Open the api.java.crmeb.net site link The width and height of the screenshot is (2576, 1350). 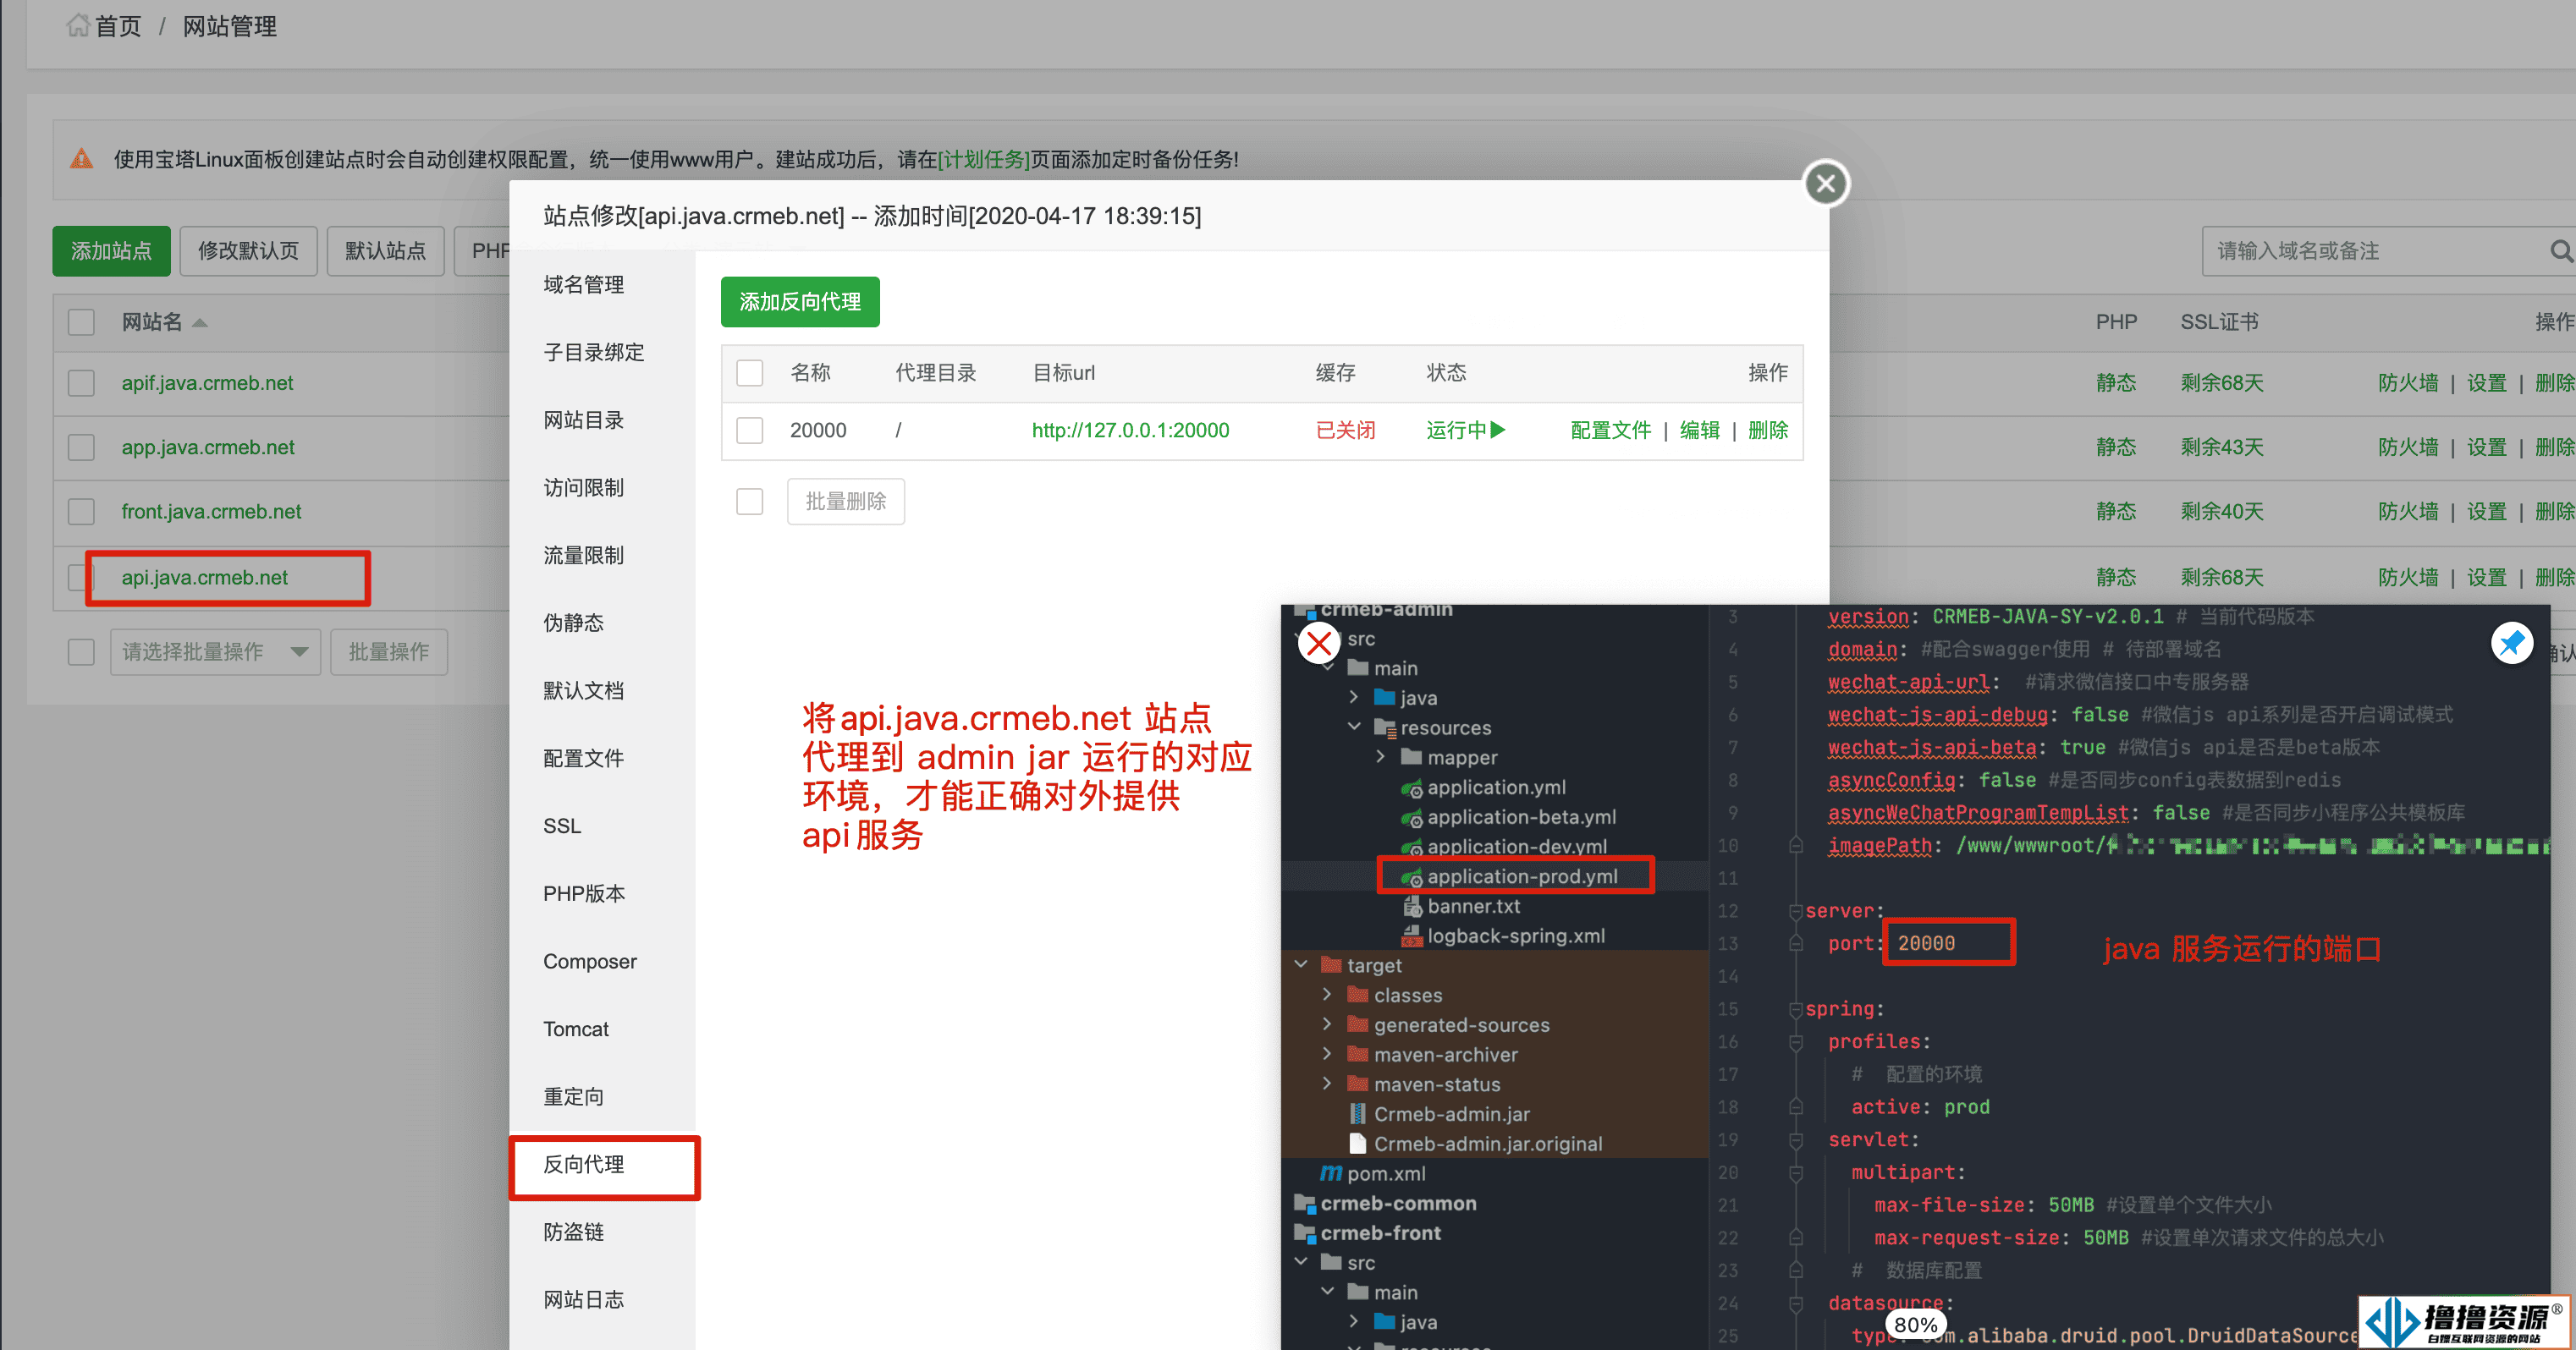[205, 578]
